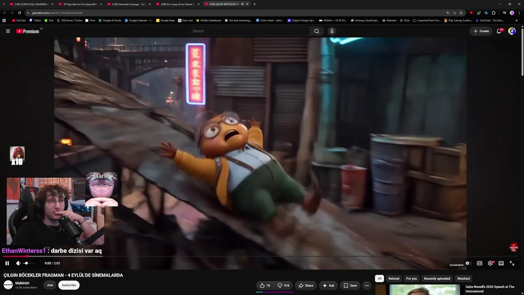The height and width of the screenshot is (295, 524).
Task: Enter fullscreen mode
Action: 512,263
